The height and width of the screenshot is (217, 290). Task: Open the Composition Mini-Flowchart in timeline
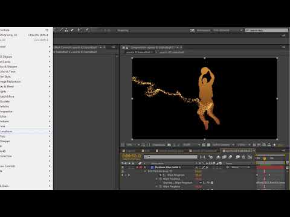pyautogui.click(x=202, y=157)
